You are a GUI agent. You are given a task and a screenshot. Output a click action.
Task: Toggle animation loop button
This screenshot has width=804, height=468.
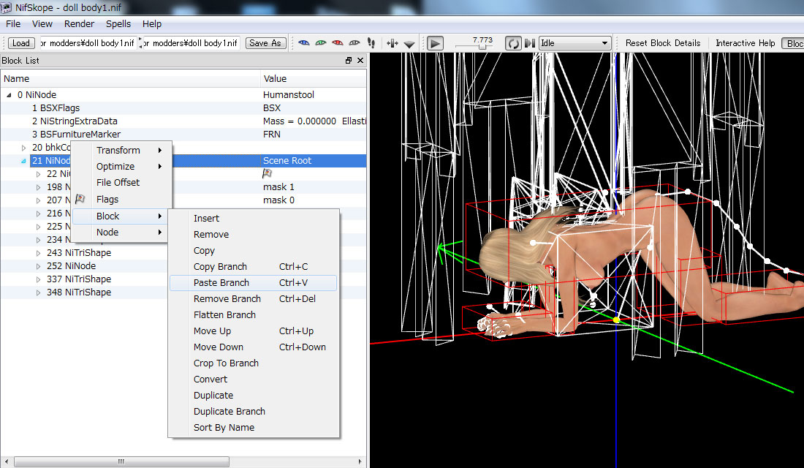pos(514,43)
